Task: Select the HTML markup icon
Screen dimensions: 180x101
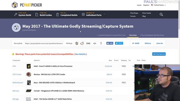Action: (x=95, y=43)
